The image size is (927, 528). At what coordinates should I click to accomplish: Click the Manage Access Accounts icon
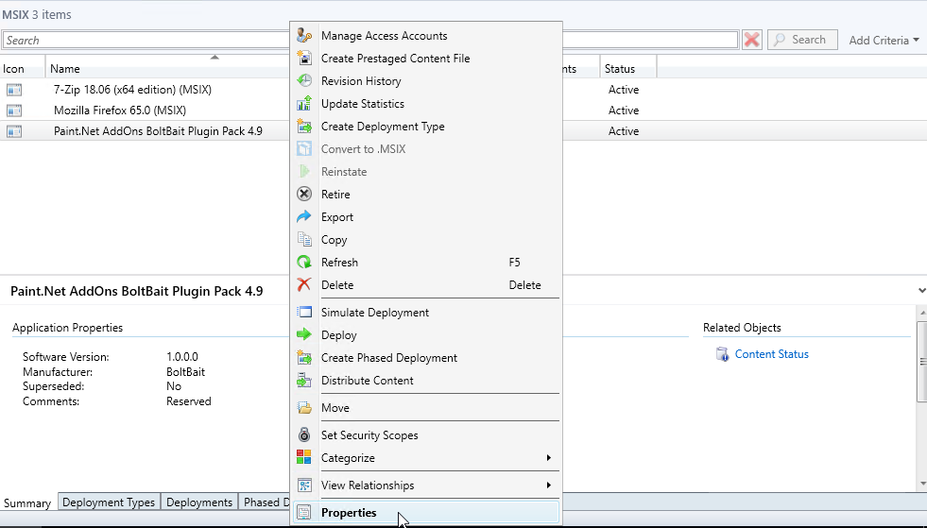[303, 36]
